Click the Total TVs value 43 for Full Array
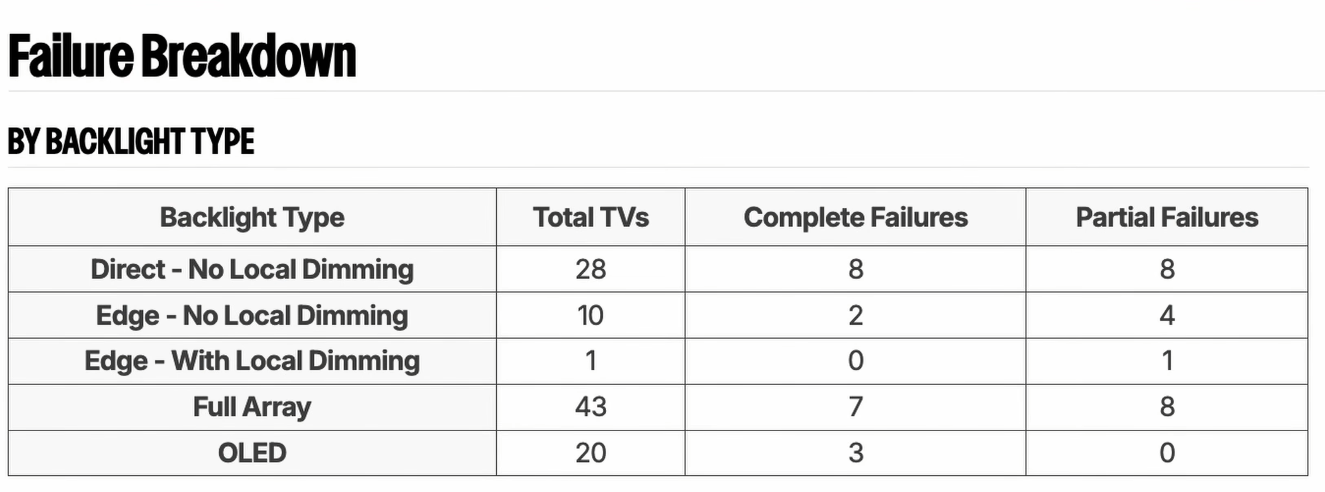Screen dimensions: 1325x492 (590, 407)
